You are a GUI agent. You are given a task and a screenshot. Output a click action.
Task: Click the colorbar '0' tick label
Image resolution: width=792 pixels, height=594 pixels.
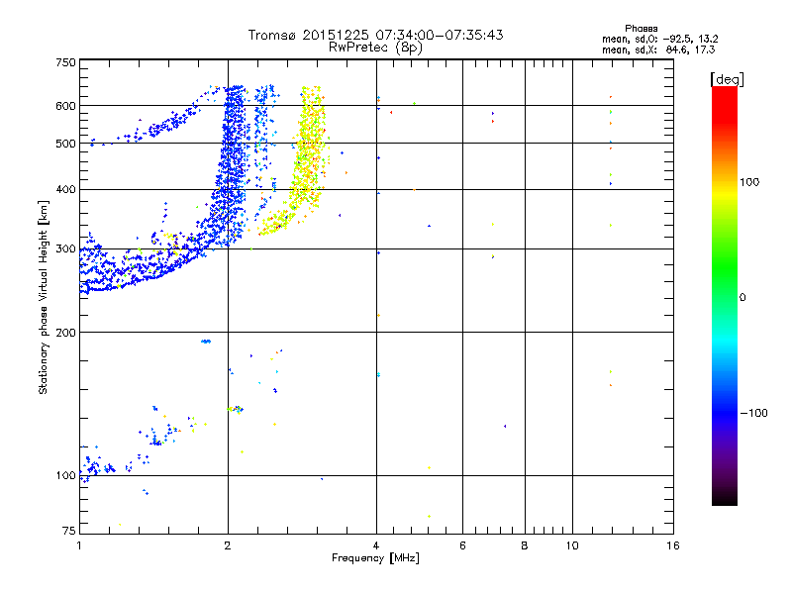pyautogui.click(x=742, y=297)
